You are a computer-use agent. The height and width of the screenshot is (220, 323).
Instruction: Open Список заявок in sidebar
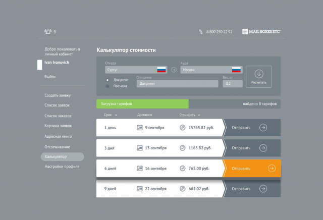tap(57, 105)
